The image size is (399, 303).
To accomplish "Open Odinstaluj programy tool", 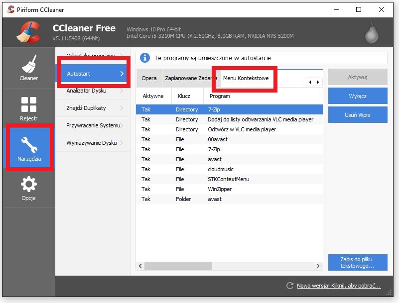I will (93, 55).
